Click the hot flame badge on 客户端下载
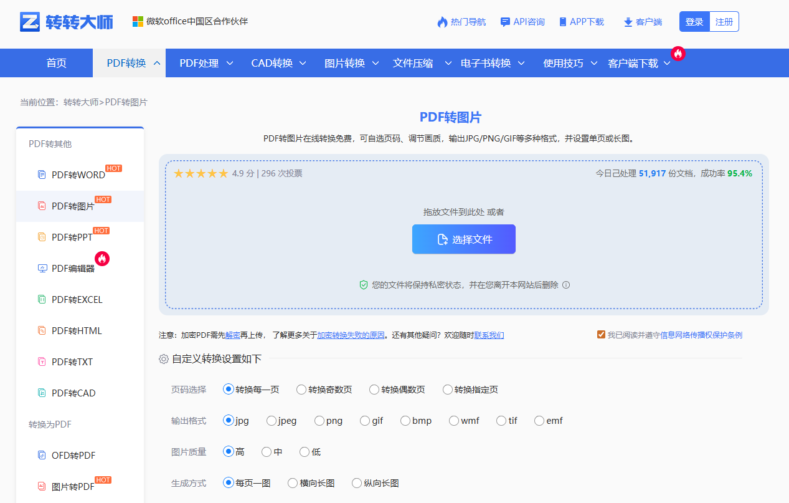Screen dimensions: 789x503 (x=678, y=54)
